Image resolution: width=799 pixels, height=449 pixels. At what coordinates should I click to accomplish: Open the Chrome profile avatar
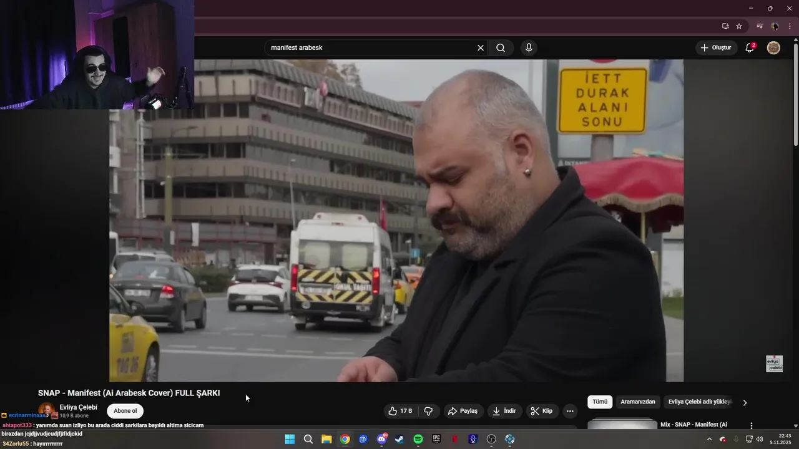[x=775, y=26]
